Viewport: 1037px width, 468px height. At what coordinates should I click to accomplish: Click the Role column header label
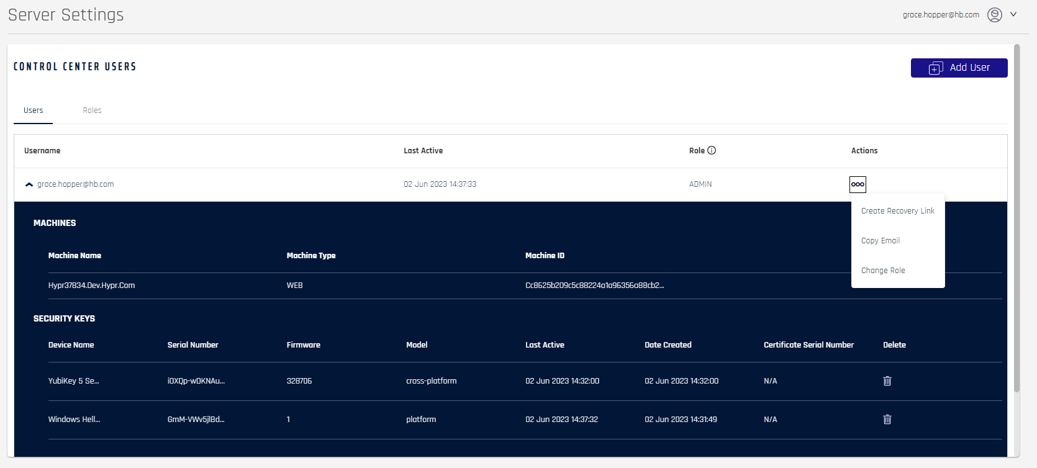tap(697, 151)
